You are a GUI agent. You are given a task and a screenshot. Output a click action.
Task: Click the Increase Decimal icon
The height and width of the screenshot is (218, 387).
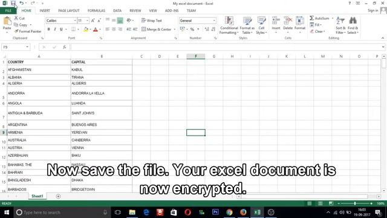tap(207, 30)
